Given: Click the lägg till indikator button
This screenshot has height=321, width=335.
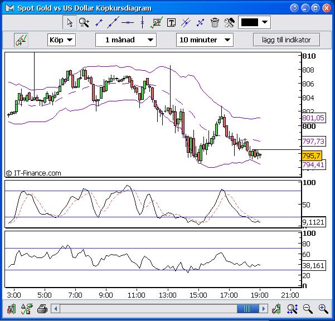Looking at the screenshot, I should click(x=287, y=40).
